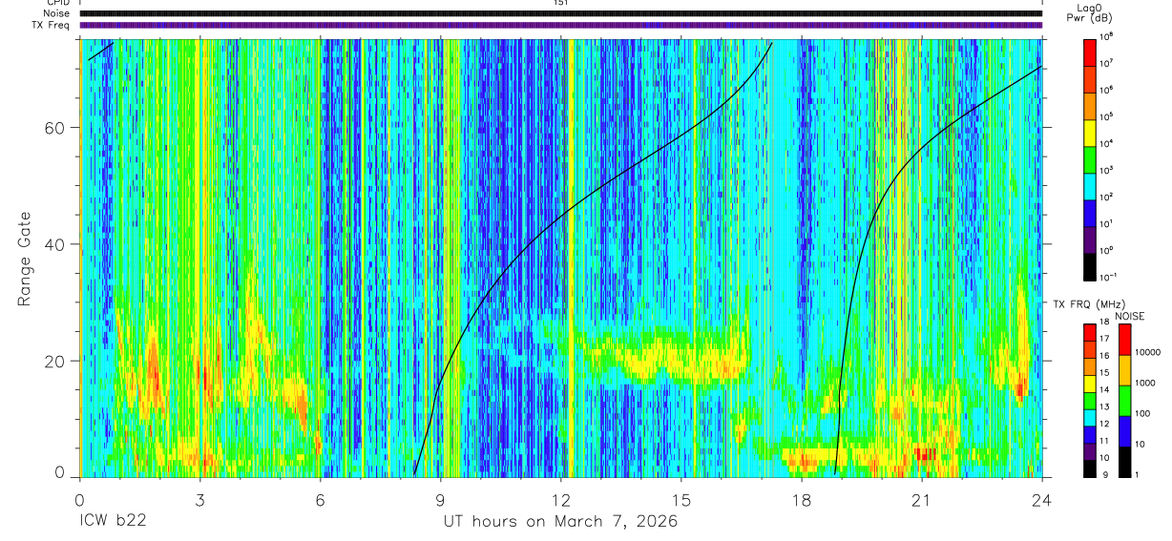Click the '9' label beneath the TX FRQ colorbar
Viewport: 1172px width, 541px height.
point(1105,475)
